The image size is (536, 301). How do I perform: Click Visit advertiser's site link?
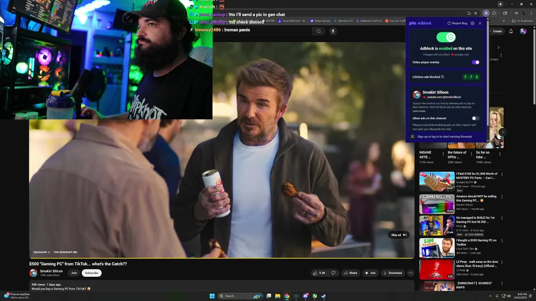(65, 252)
